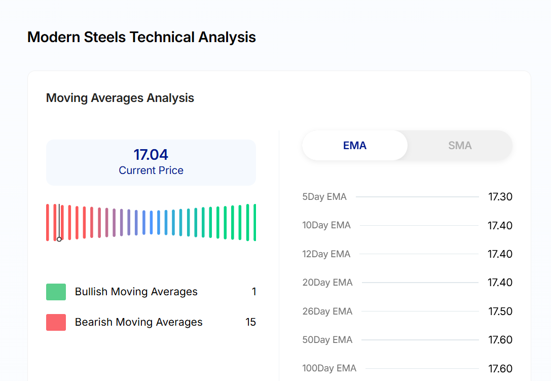The height and width of the screenshot is (381, 551).
Task: Select the Bullish Moving Averages label
Action: (x=136, y=292)
